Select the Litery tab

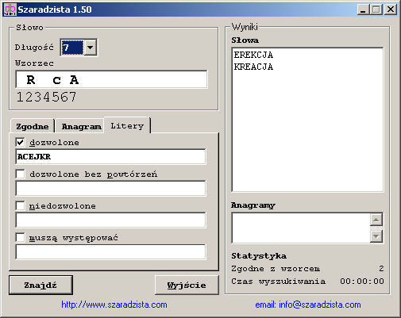click(x=127, y=125)
